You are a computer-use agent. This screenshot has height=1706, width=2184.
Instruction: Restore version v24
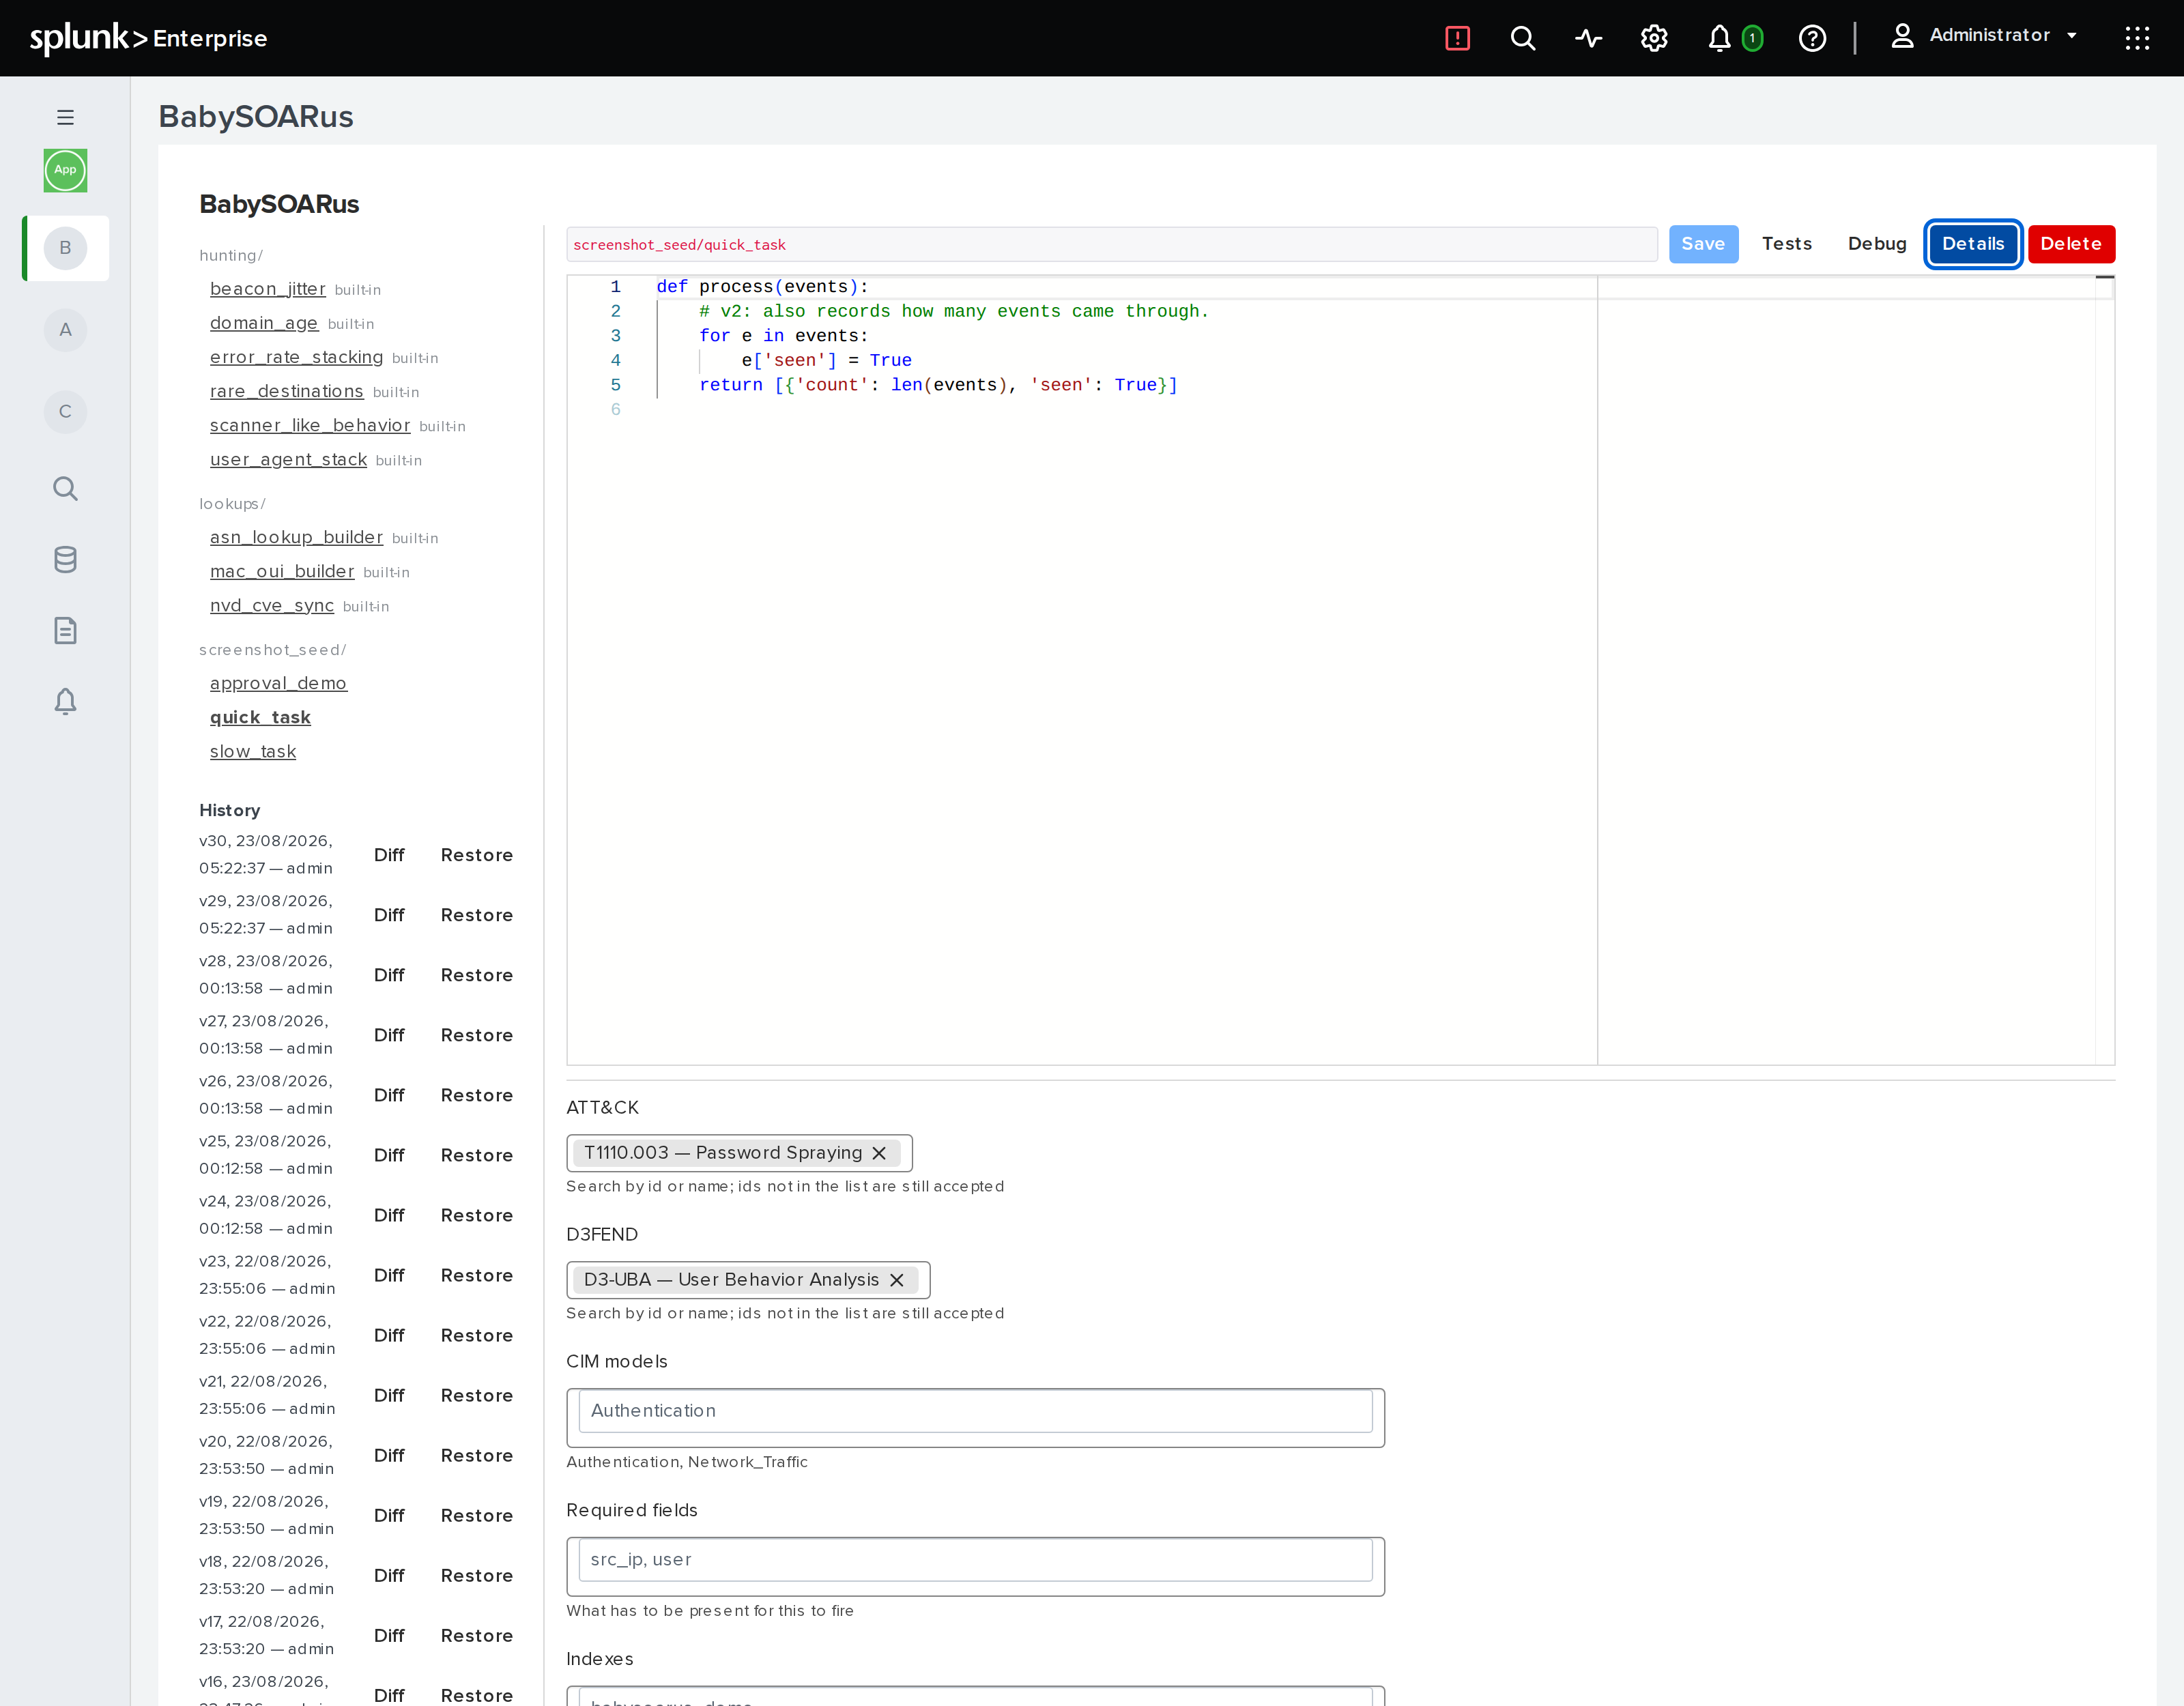(x=477, y=1215)
